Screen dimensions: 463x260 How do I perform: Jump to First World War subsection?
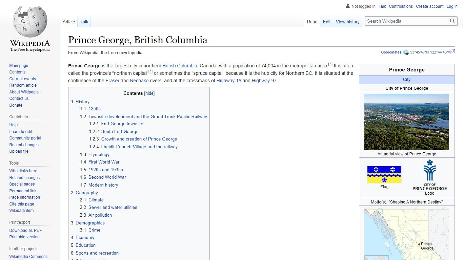pyautogui.click(x=104, y=162)
